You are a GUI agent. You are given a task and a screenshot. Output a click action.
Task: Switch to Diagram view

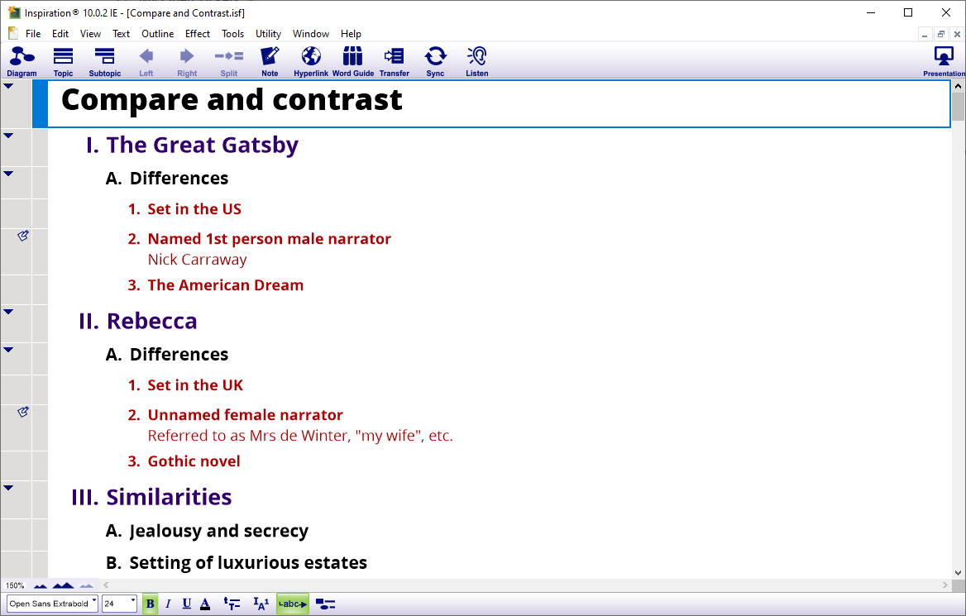[22, 61]
